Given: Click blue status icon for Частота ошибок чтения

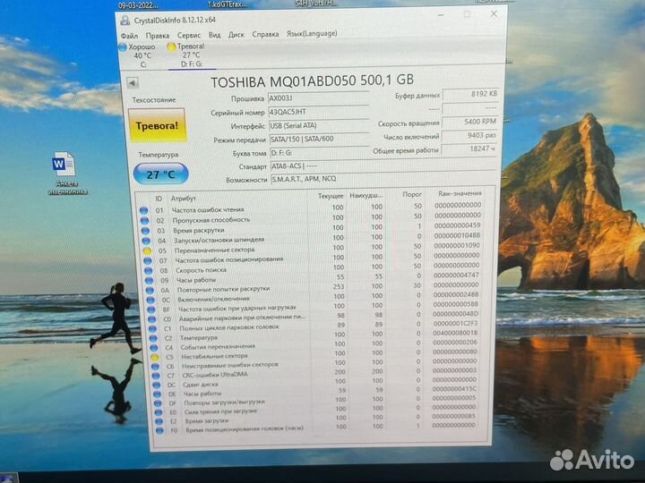Looking at the screenshot, I should 145,209.
